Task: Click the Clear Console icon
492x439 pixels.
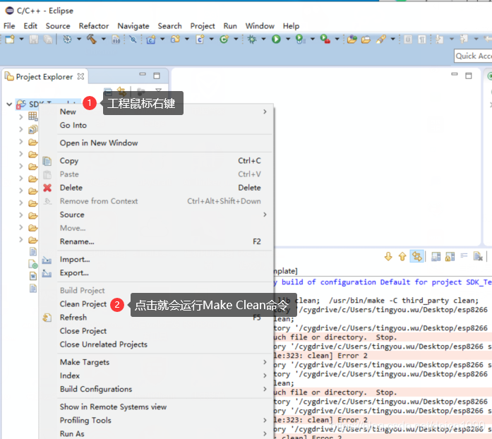Action: pos(478,257)
